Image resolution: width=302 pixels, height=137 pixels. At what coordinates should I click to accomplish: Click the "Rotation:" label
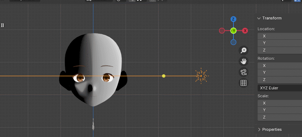(266, 58)
